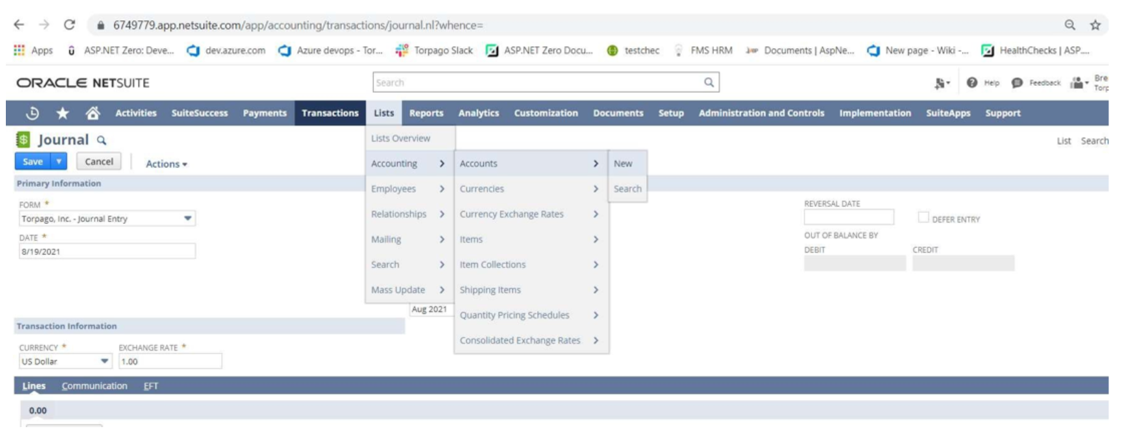Open the New page - Wiki bookmark
This screenshot has height=444, width=1130.
click(x=917, y=50)
